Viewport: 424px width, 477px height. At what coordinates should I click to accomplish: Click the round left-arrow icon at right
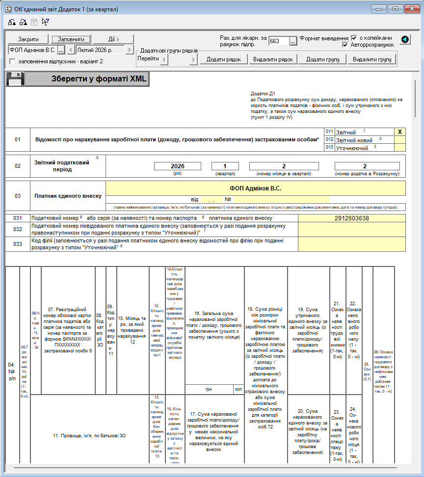coord(405,40)
